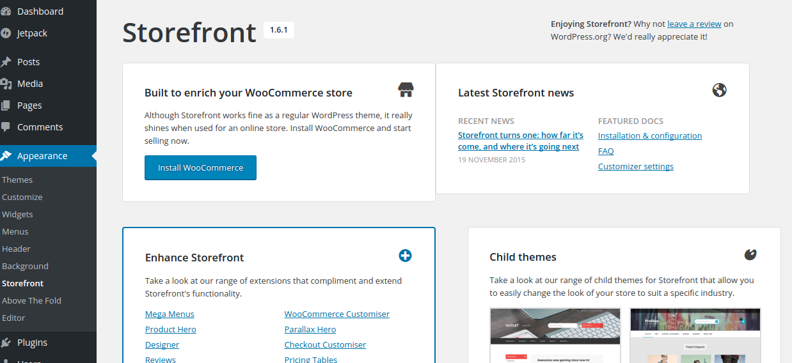Click the Outlet child theme thumbnail
Image resolution: width=792 pixels, height=363 pixels.
point(555,336)
